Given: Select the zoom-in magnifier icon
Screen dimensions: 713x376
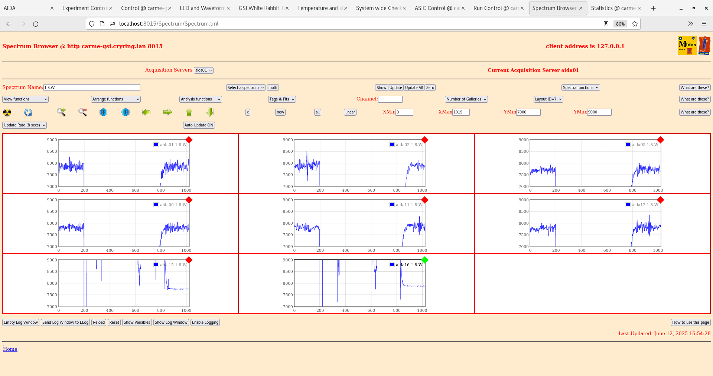Looking at the screenshot, I should coord(61,112).
